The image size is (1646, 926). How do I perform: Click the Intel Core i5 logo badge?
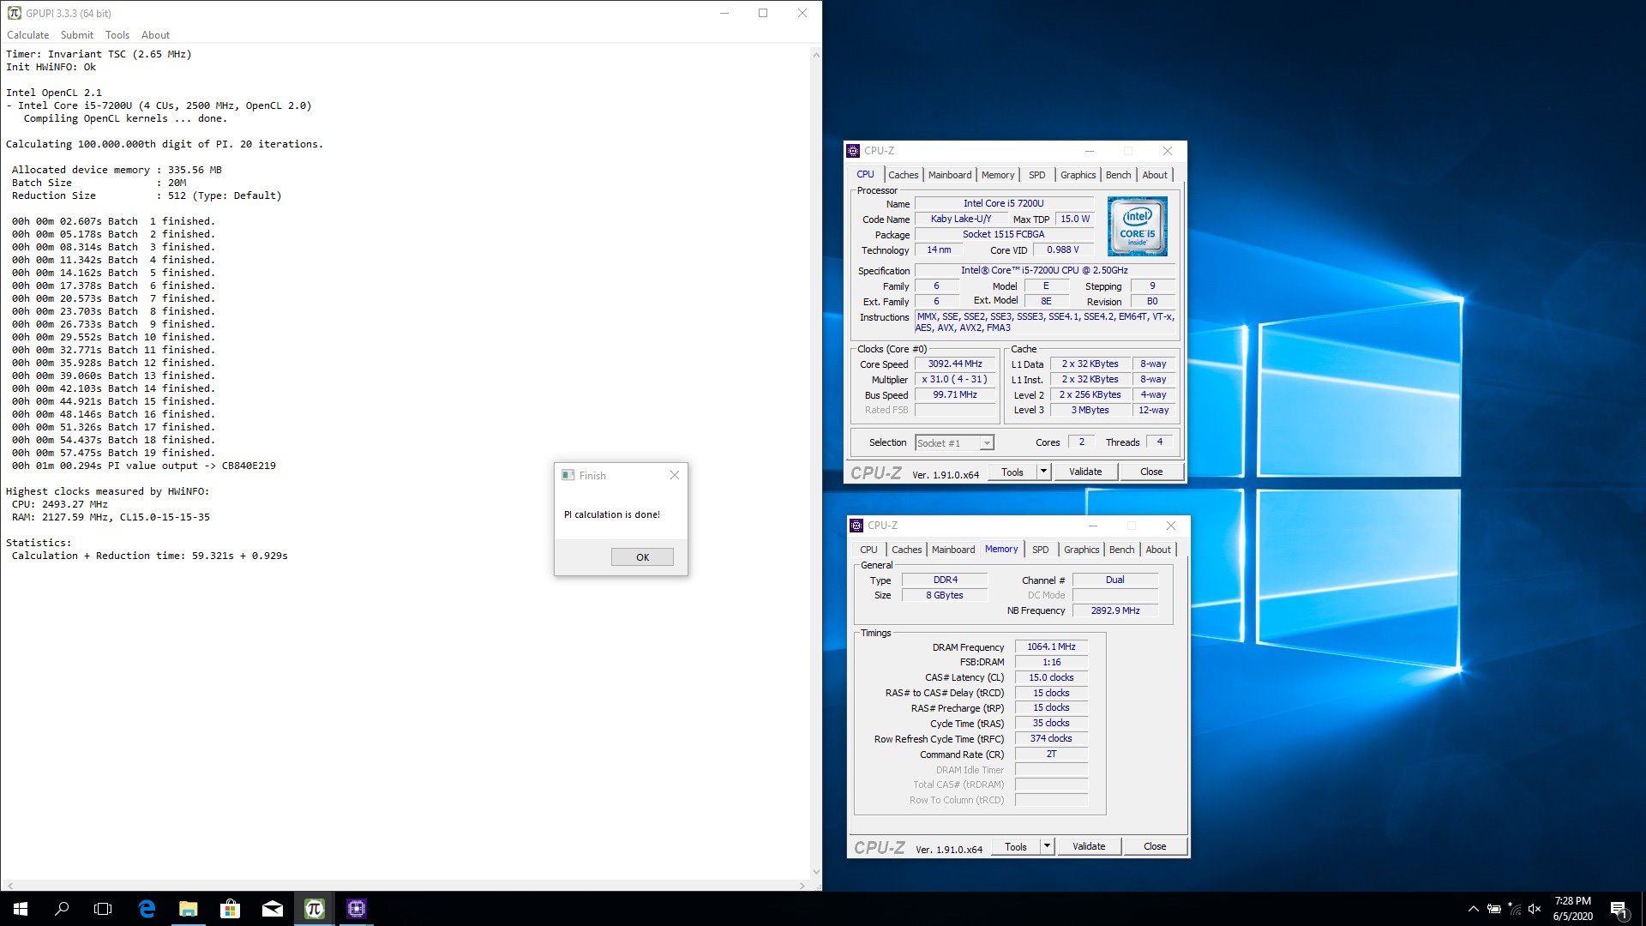coord(1137,226)
